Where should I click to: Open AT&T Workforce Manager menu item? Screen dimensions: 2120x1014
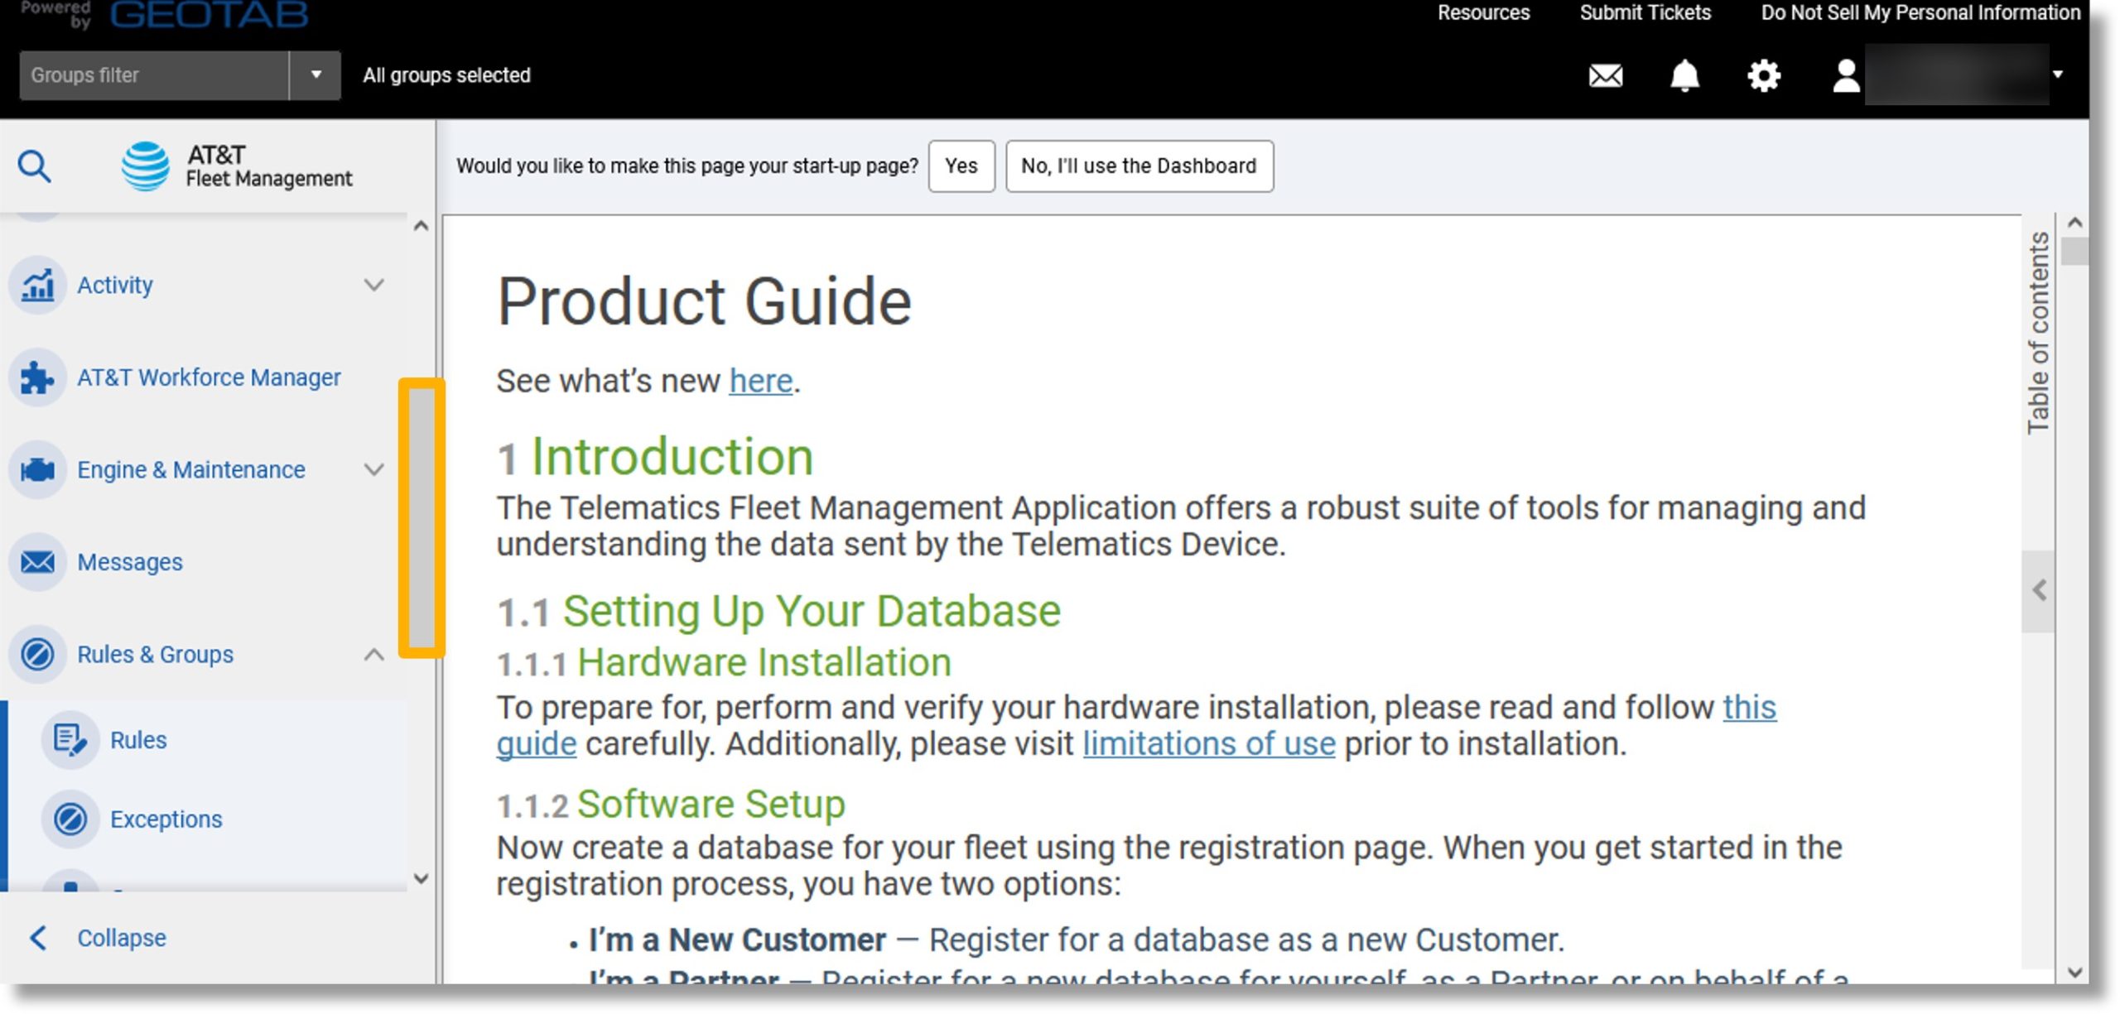click(209, 377)
